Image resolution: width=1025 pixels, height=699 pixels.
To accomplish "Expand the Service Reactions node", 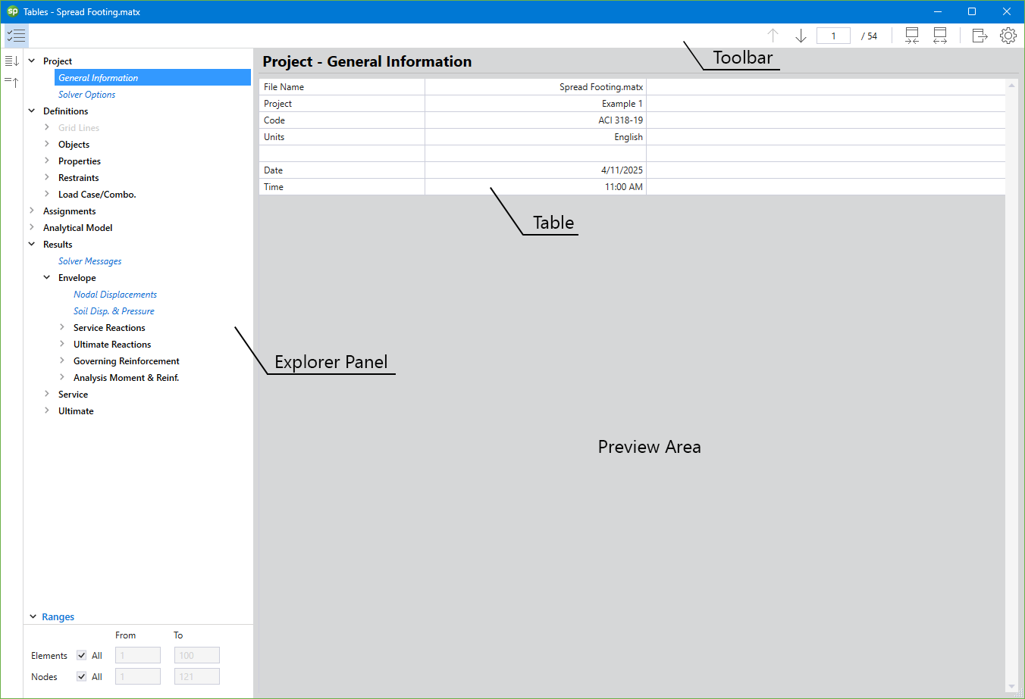I will point(62,327).
